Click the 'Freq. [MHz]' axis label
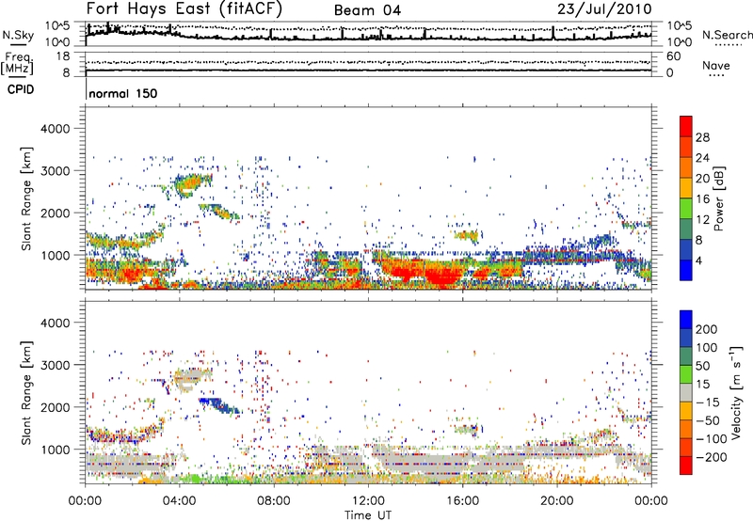The height and width of the screenshot is (521, 753). [17, 64]
